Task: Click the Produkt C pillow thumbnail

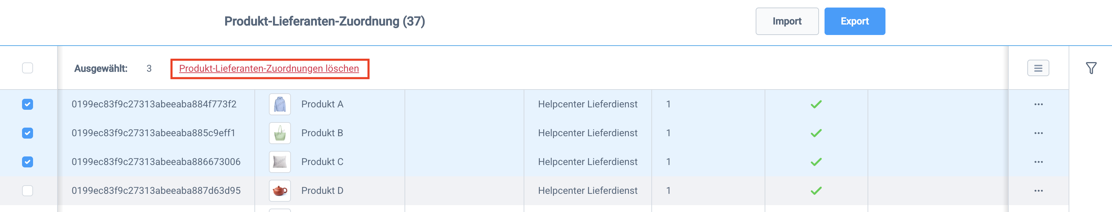Action: click(280, 162)
